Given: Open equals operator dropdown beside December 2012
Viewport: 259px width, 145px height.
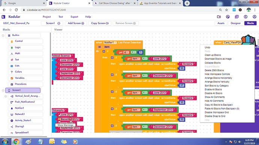Looking at the screenshot, I should (145, 76).
